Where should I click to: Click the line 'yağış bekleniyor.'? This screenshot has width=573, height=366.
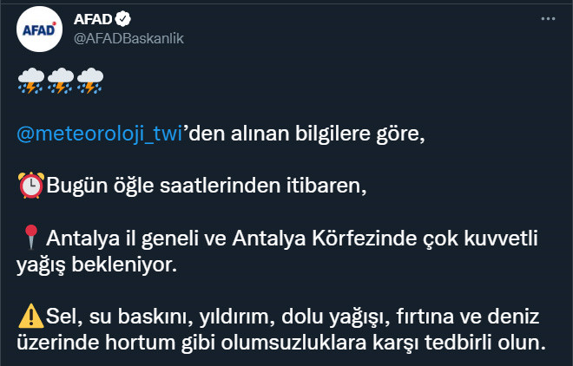[97, 265]
